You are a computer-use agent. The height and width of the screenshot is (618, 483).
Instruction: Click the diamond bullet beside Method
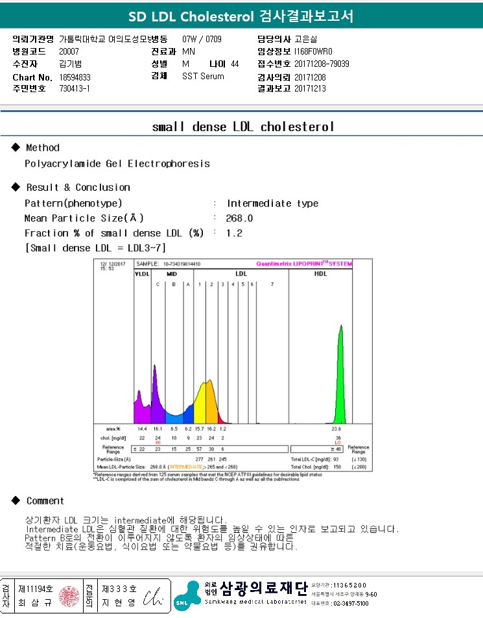point(16,147)
